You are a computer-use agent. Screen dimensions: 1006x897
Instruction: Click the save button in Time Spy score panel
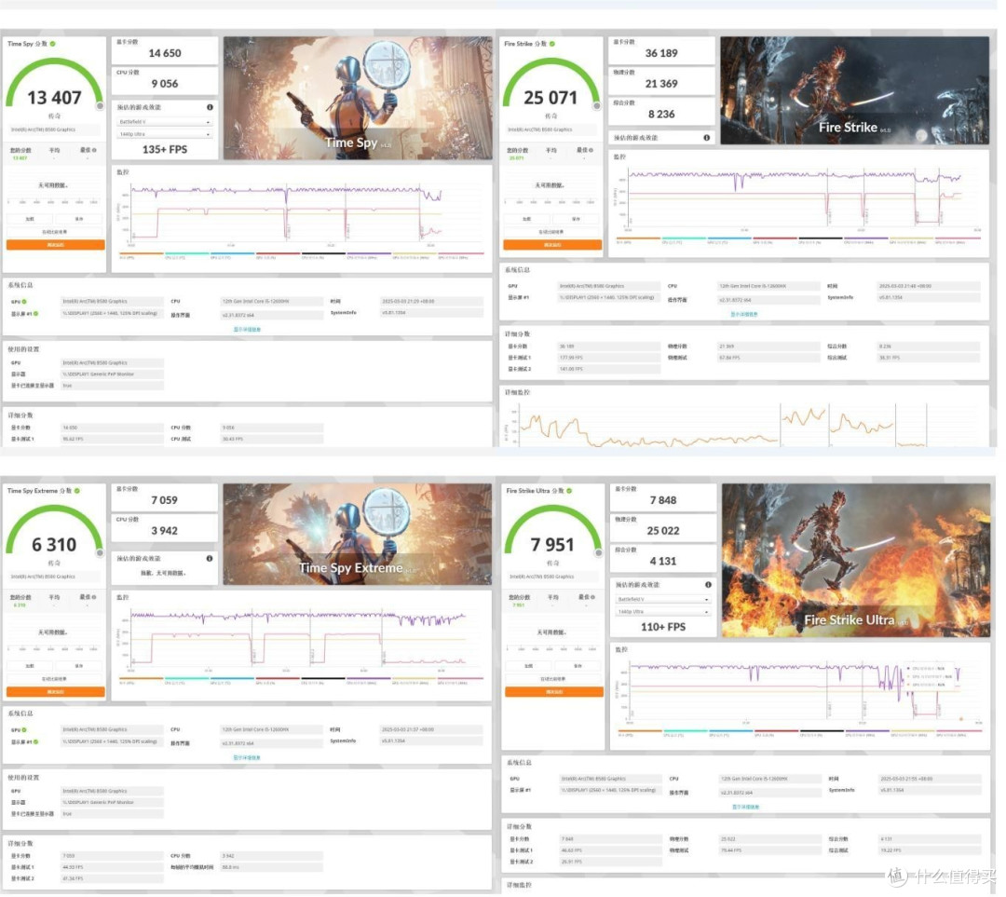[x=79, y=220]
